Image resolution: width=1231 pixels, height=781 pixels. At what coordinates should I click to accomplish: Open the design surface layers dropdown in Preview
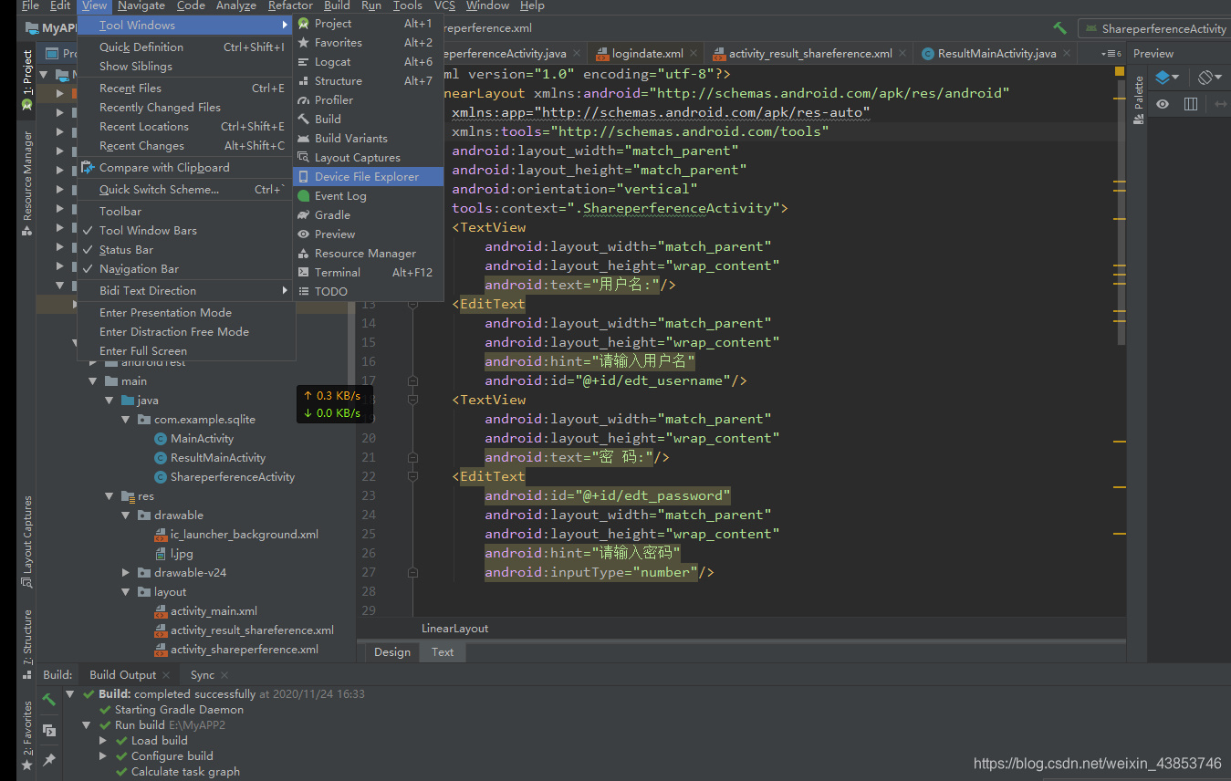point(1167,78)
